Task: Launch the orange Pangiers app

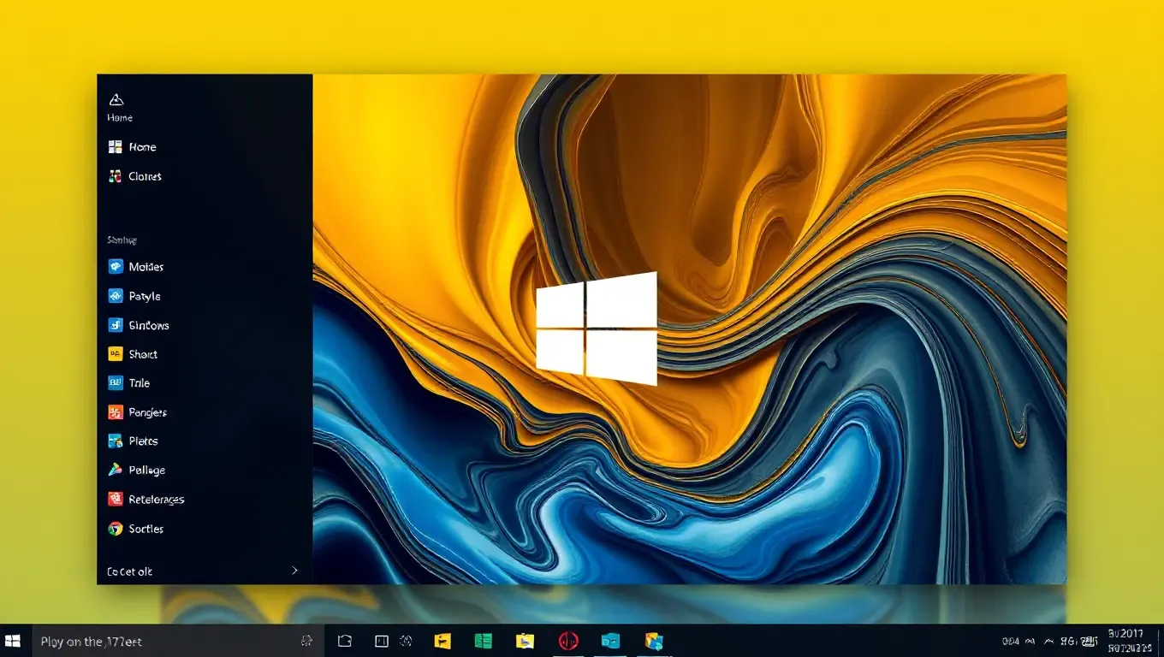Action: [138, 412]
